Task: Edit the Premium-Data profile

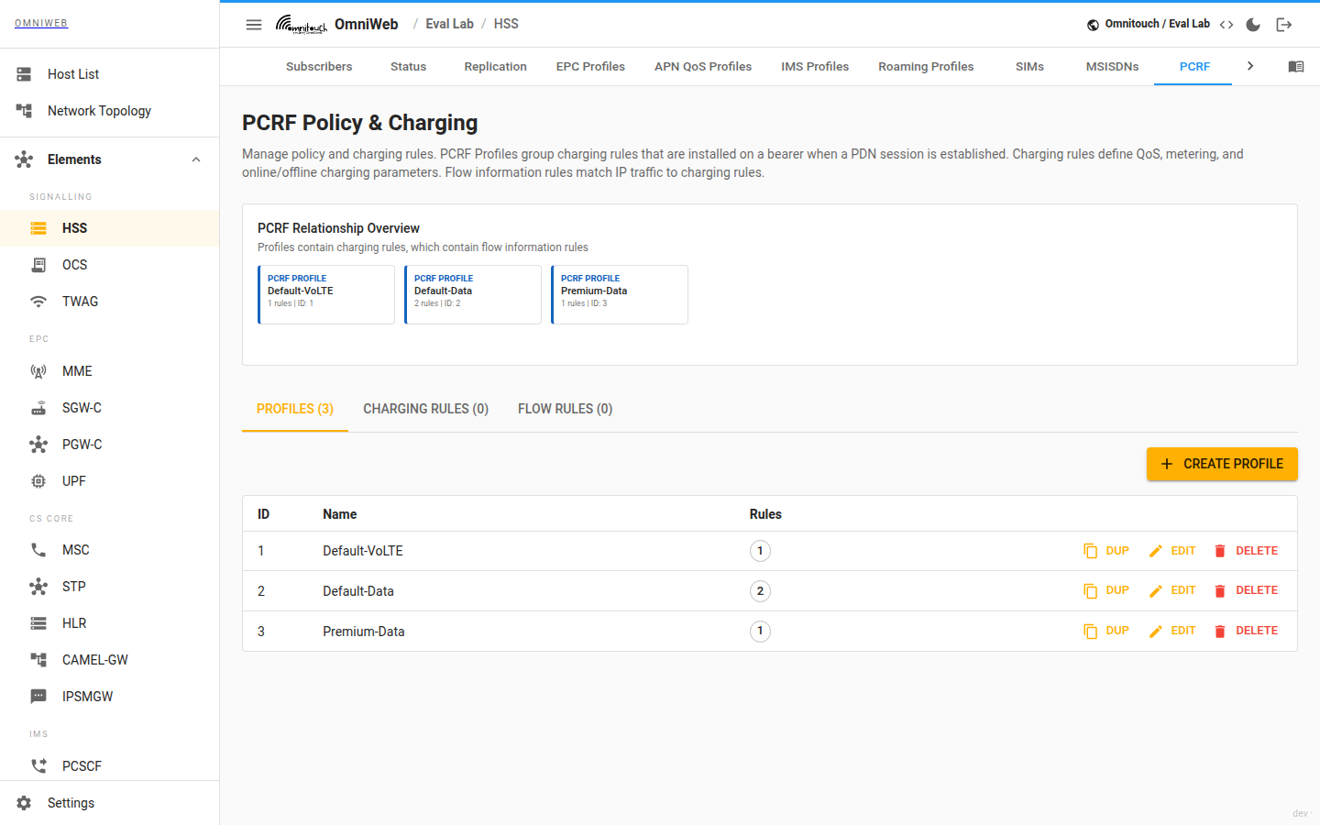Action: 1172,631
